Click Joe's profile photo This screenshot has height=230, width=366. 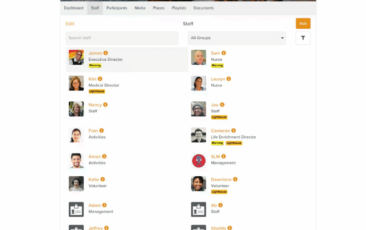(x=198, y=109)
